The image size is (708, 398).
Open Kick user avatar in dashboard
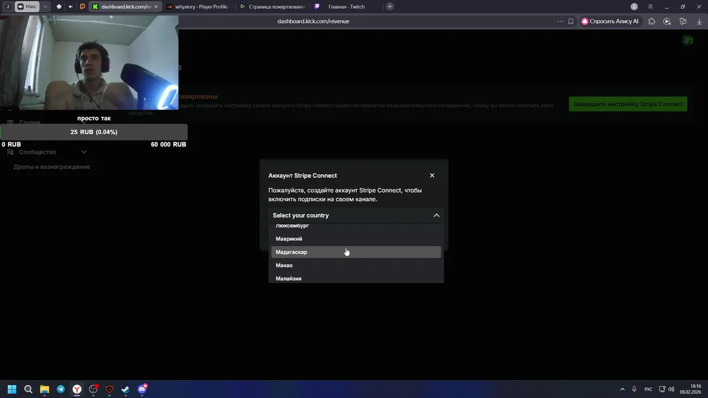688,40
